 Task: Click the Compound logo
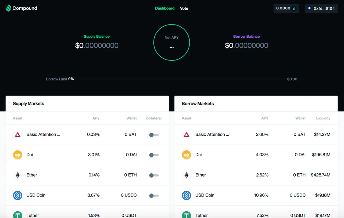[21, 8]
